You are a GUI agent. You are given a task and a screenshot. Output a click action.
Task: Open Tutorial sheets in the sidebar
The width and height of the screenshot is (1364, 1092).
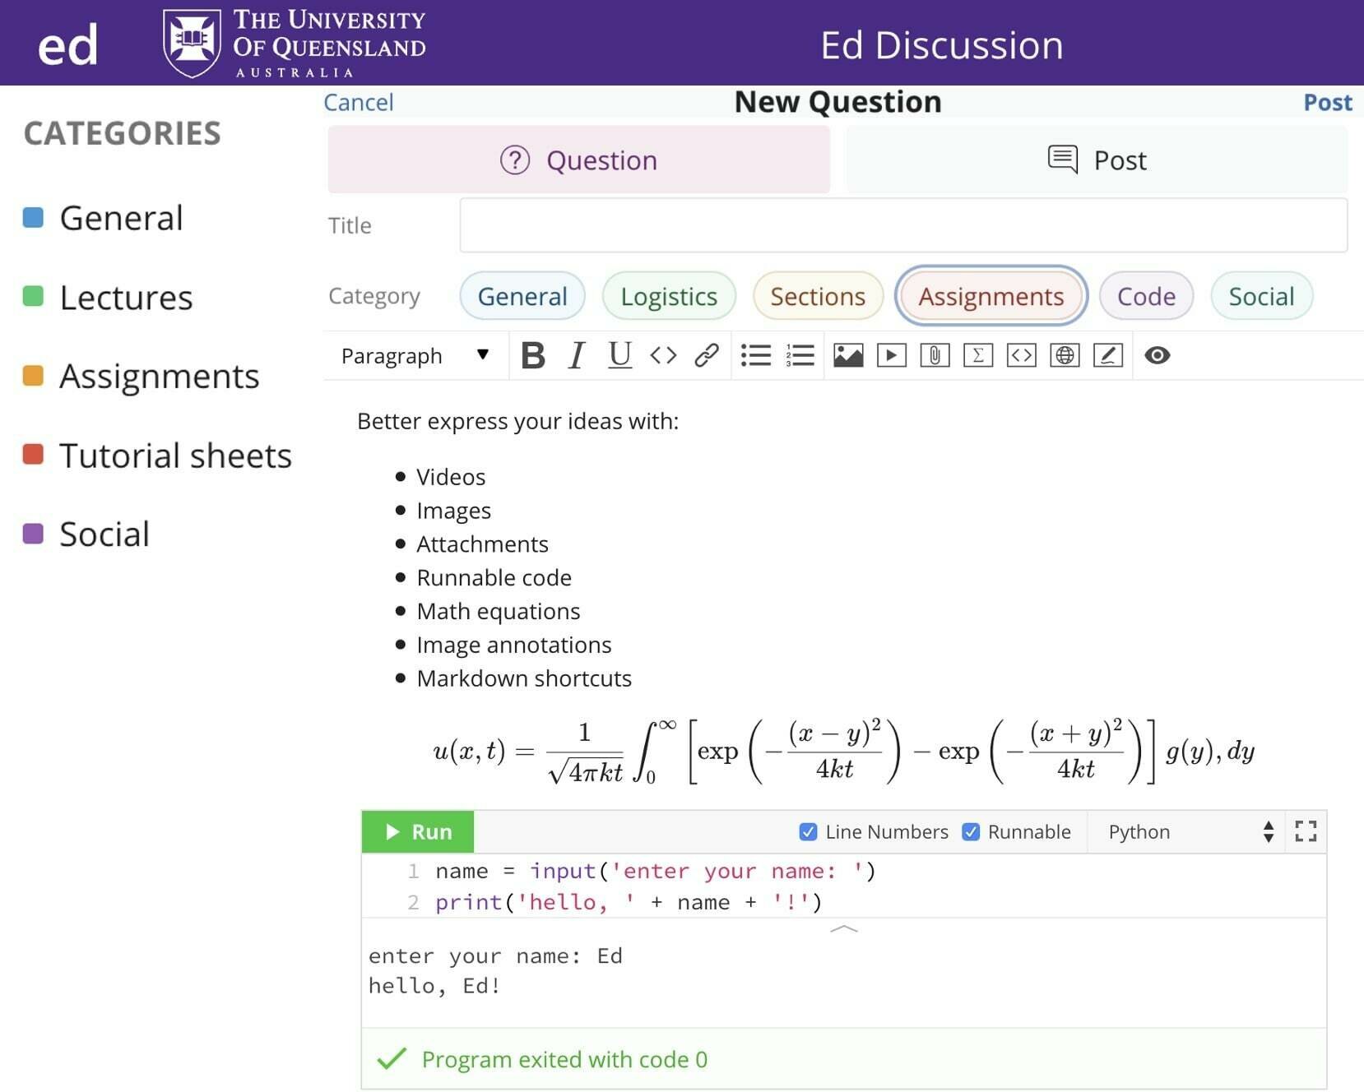point(175,455)
